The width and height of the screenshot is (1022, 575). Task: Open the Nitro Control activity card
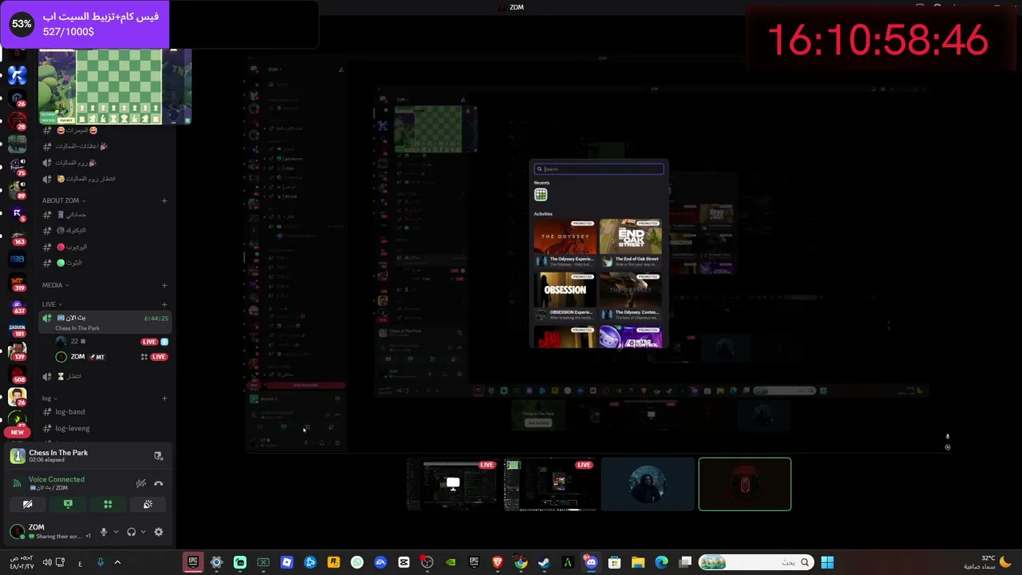(631, 337)
